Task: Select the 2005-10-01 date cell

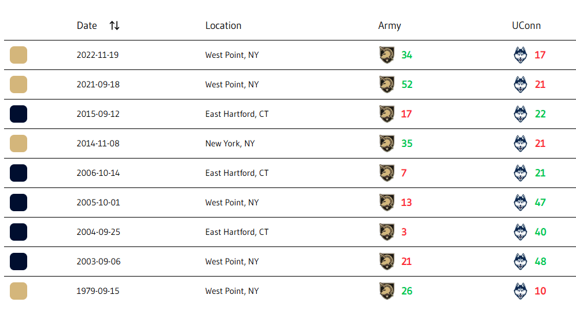Action: point(98,202)
